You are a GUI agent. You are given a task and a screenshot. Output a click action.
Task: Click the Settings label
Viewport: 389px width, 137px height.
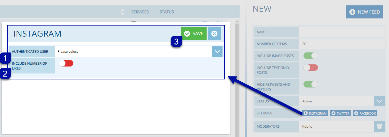click(x=264, y=113)
